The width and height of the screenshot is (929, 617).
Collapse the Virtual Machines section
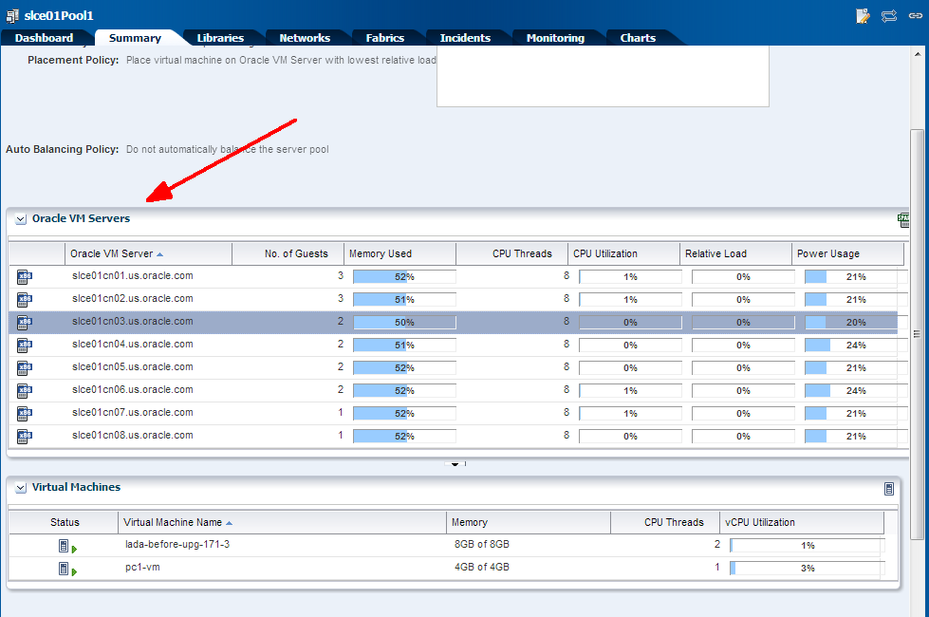point(21,488)
